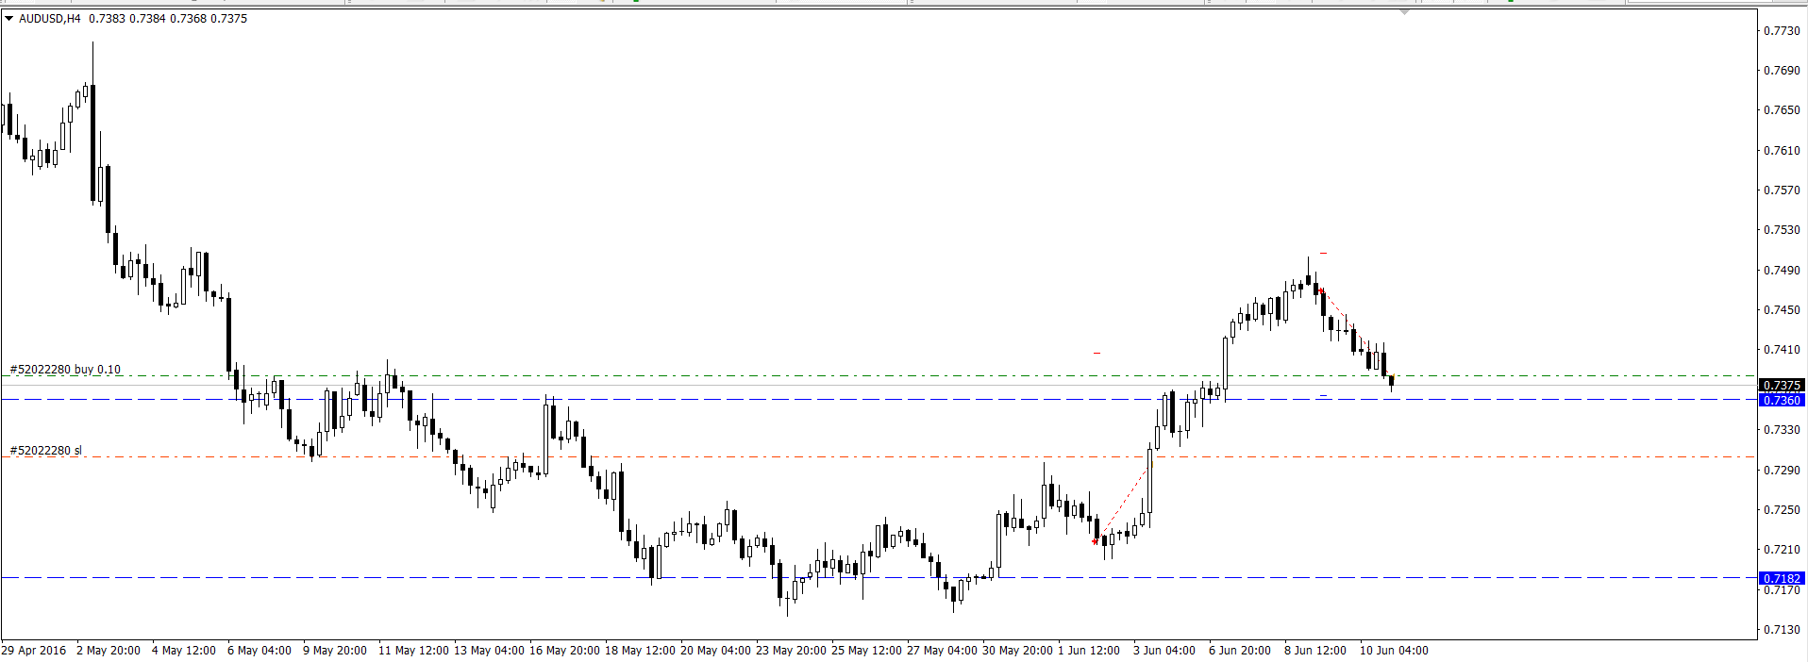
Task: Click the 0.7570 price scale value
Action: [x=1782, y=190]
